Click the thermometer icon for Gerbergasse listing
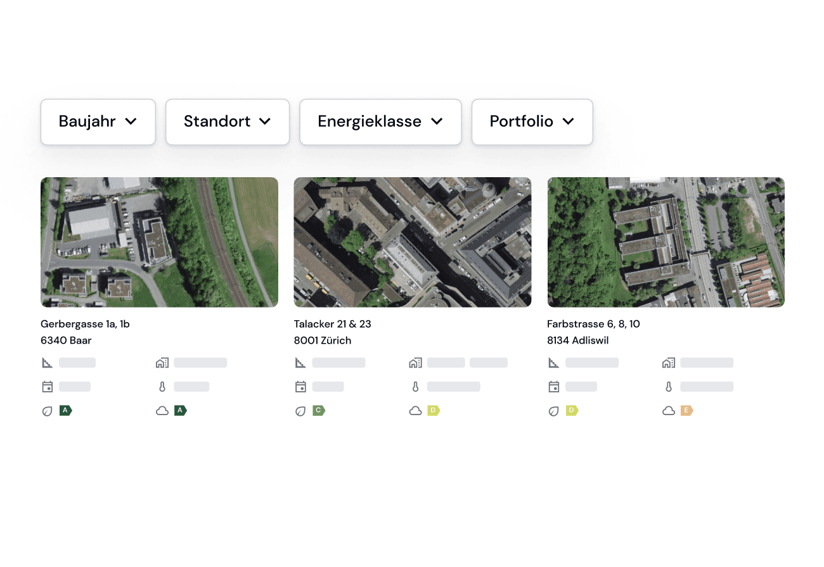Image resolution: width=824 pixels, height=567 pixels. tap(162, 387)
